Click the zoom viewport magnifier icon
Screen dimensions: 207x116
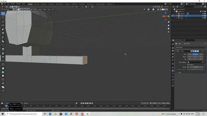click(169, 22)
